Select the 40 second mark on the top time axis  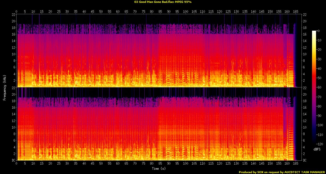point(84,12)
